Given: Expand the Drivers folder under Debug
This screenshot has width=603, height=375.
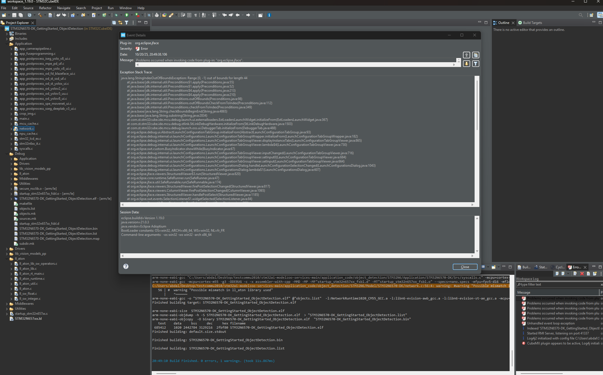Looking at the screenshot, I should 11,164.
